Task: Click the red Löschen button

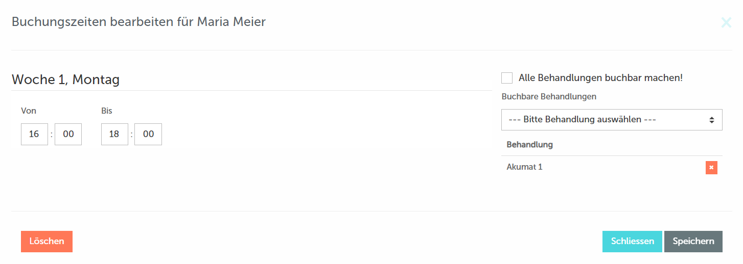Action: click(47, 242)
